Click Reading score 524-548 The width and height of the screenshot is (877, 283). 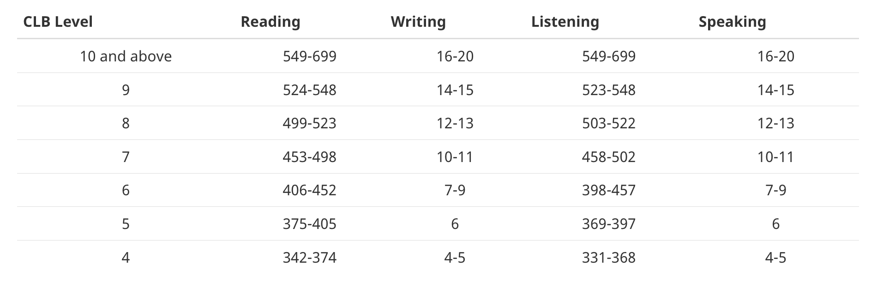(x=310, y=90)
